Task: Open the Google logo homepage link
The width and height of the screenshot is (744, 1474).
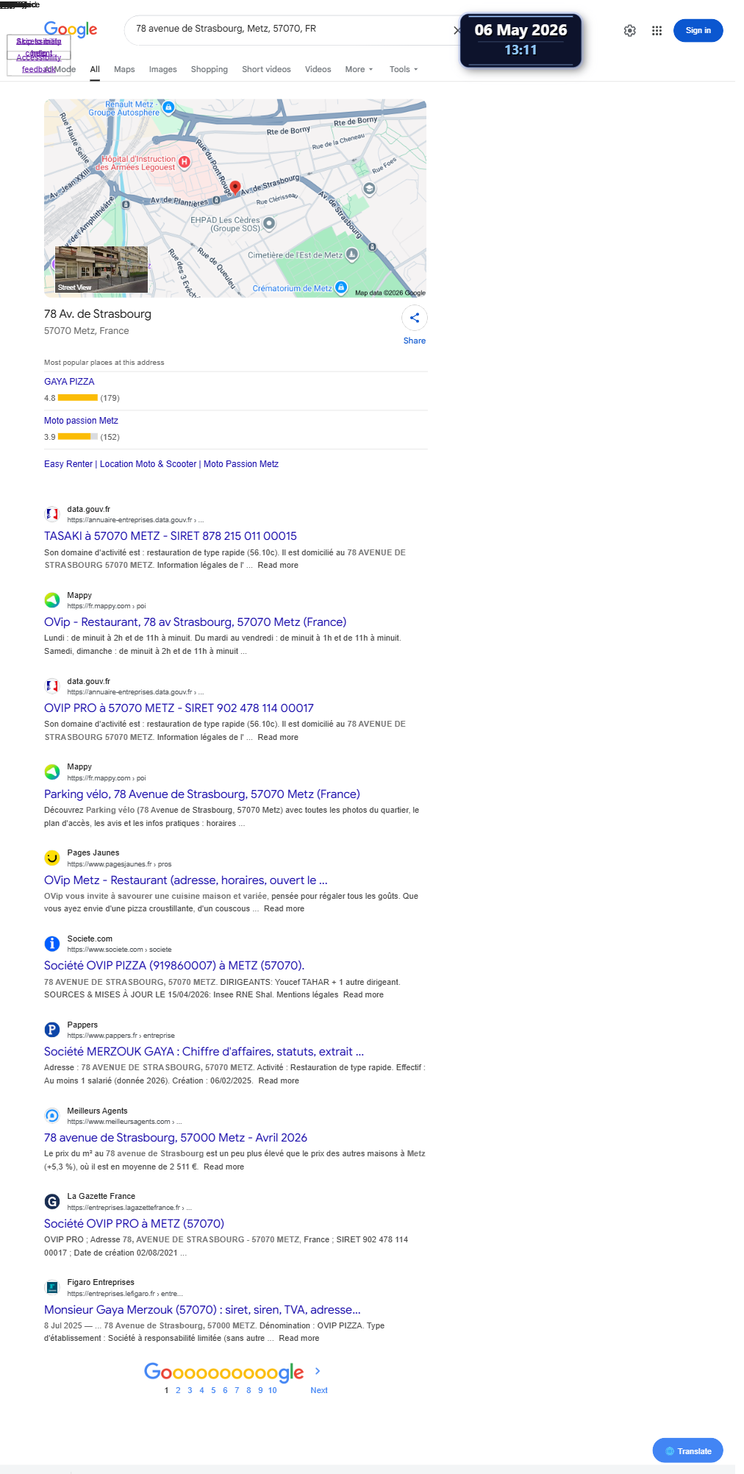Action: 71,29
